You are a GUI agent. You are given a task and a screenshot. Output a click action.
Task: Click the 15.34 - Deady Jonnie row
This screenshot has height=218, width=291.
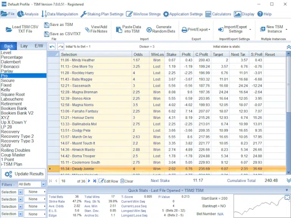tap(167, 169)
